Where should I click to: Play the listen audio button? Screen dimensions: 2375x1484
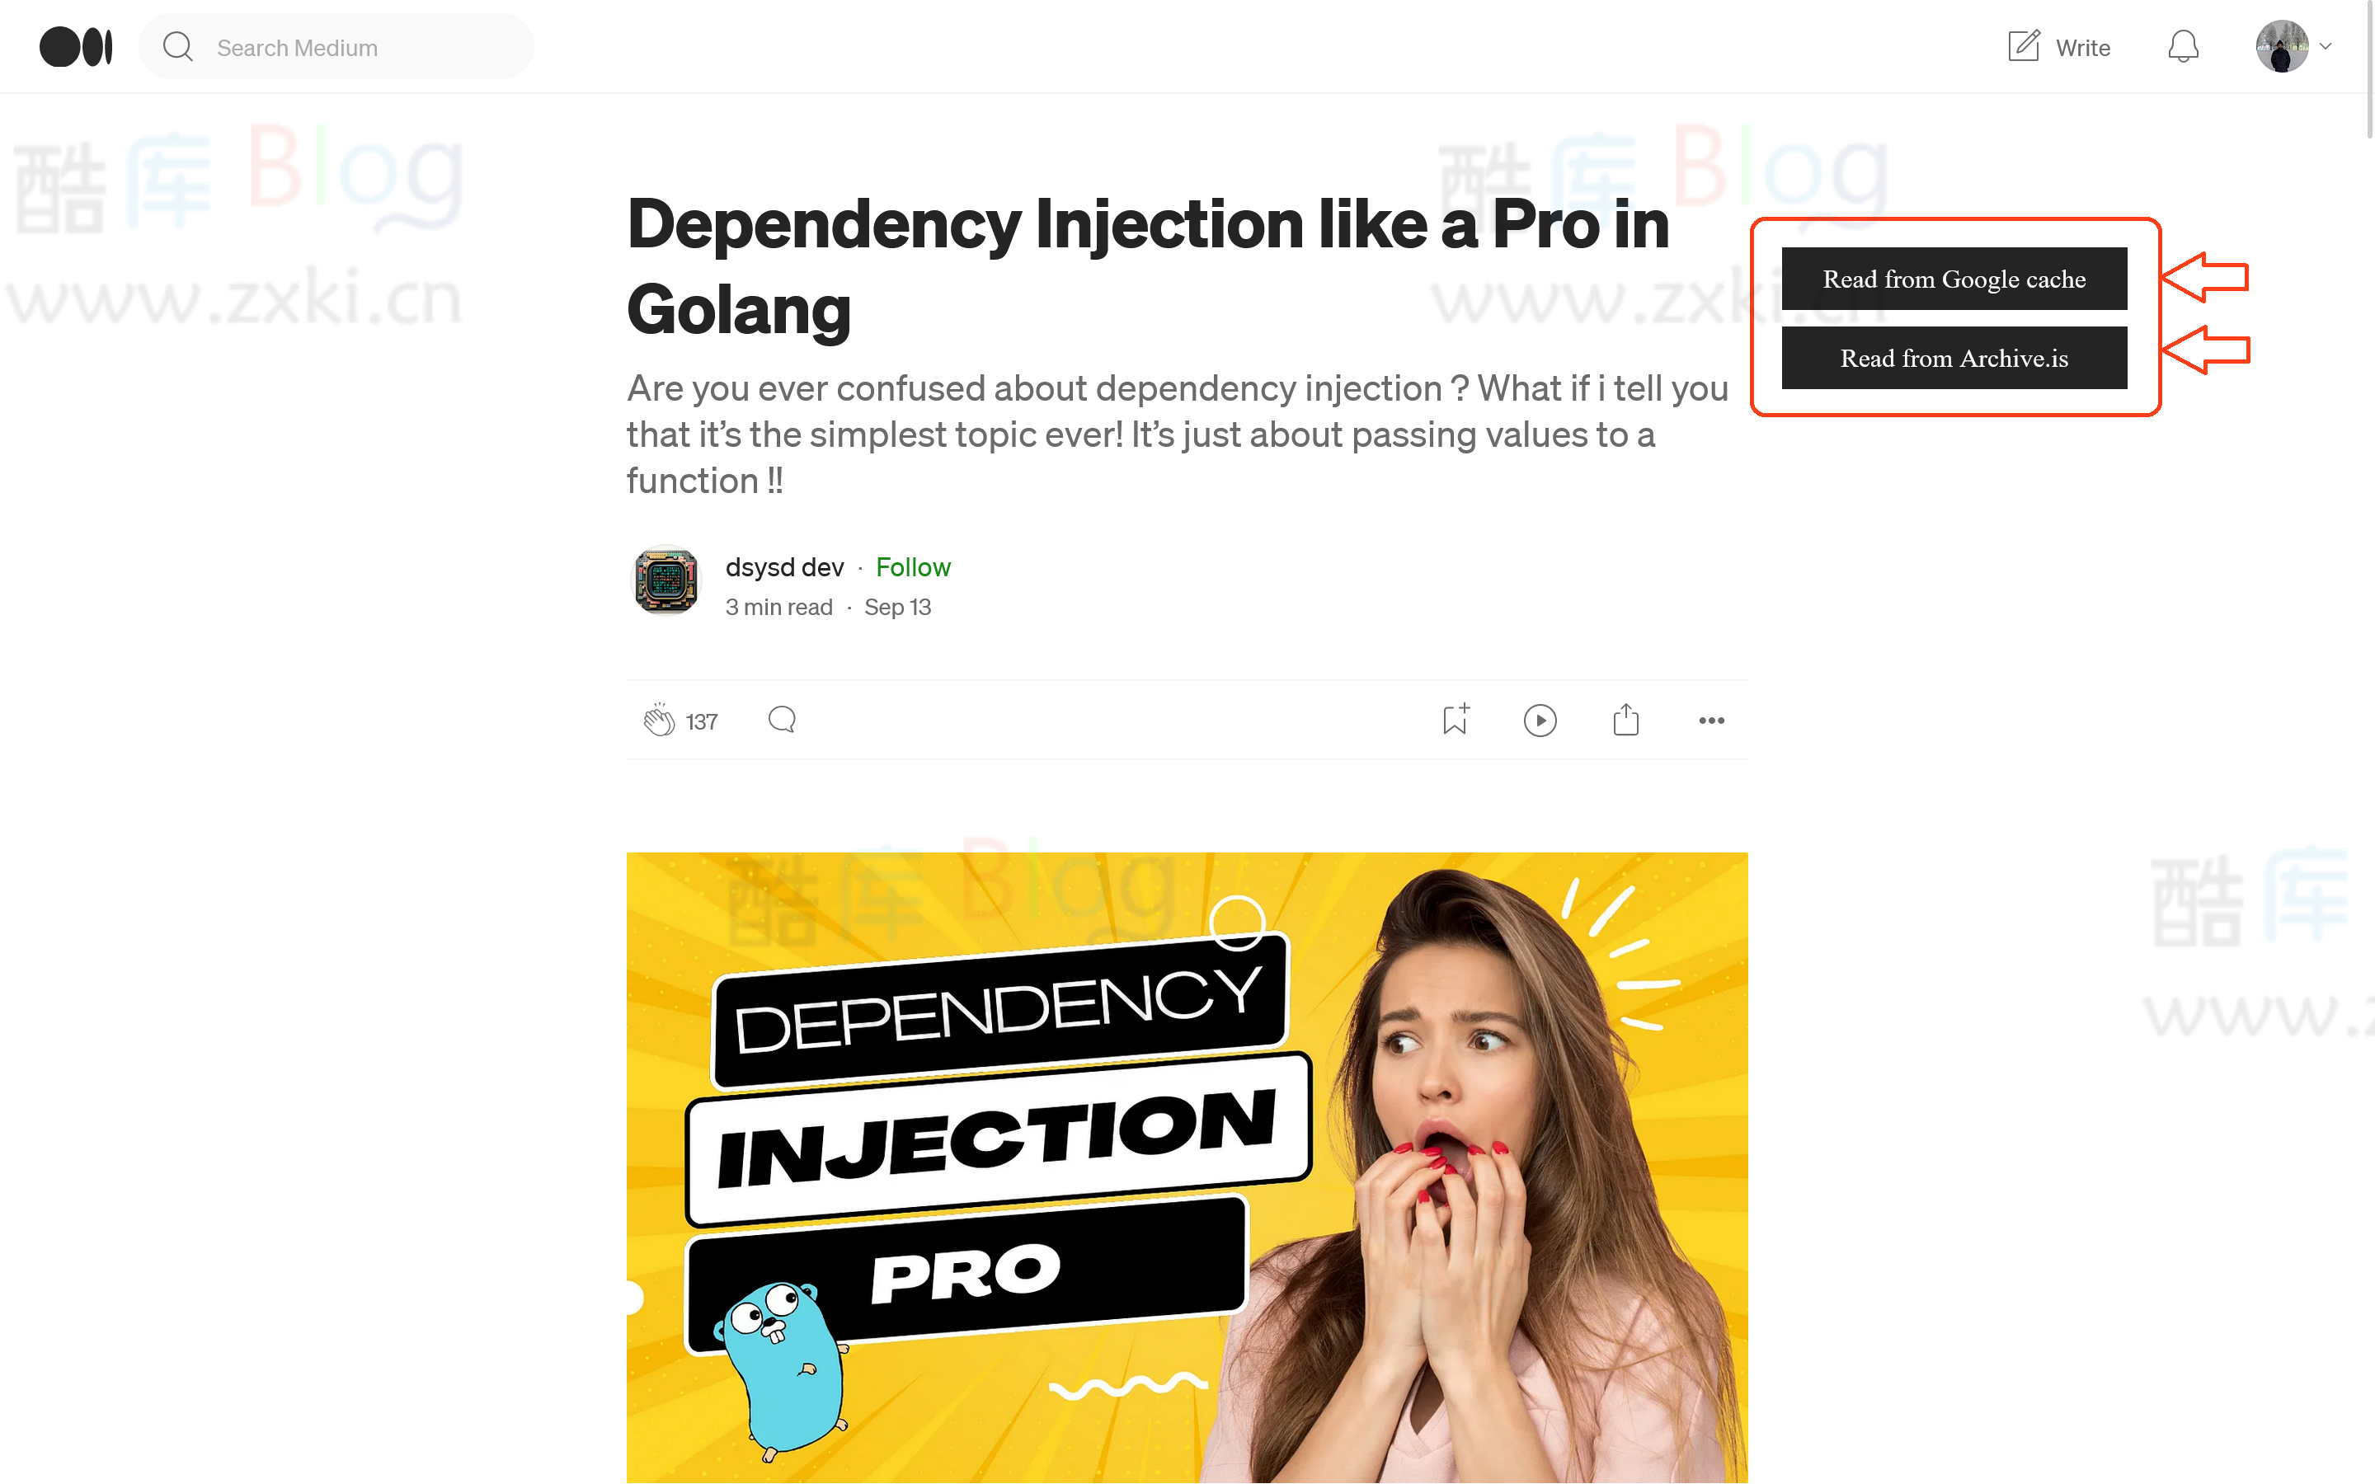(1540, 721)
